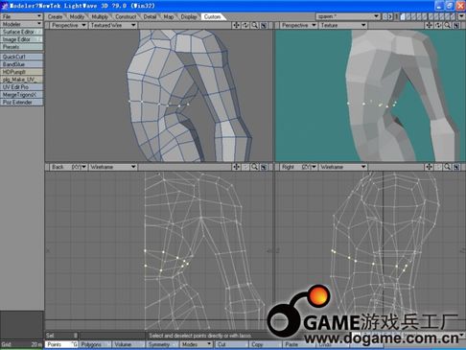Screen dimensions: 466x350
Task: Open the Right (ZY) view type dropdown
Action: tap(298, 167)
